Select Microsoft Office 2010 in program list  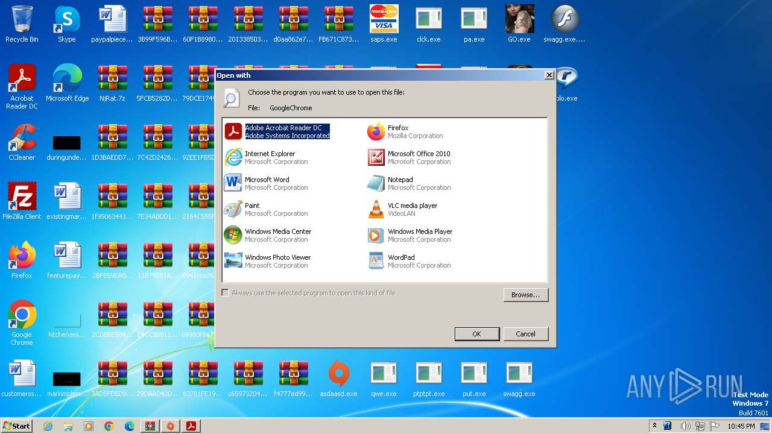click(409, 157)
